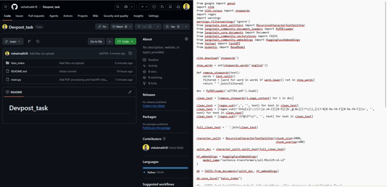This screenshot has height=187, width=387.
Task: Open the Releases section heading
Action: coord(149,95)
